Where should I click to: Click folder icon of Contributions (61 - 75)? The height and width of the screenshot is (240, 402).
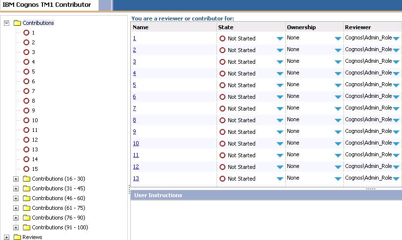(x=26, y=208)
